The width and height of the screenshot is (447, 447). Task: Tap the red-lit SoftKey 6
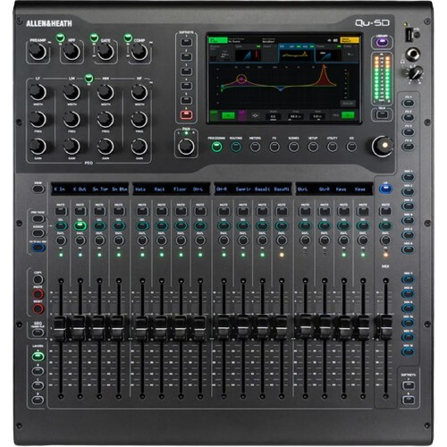(186, 114)
